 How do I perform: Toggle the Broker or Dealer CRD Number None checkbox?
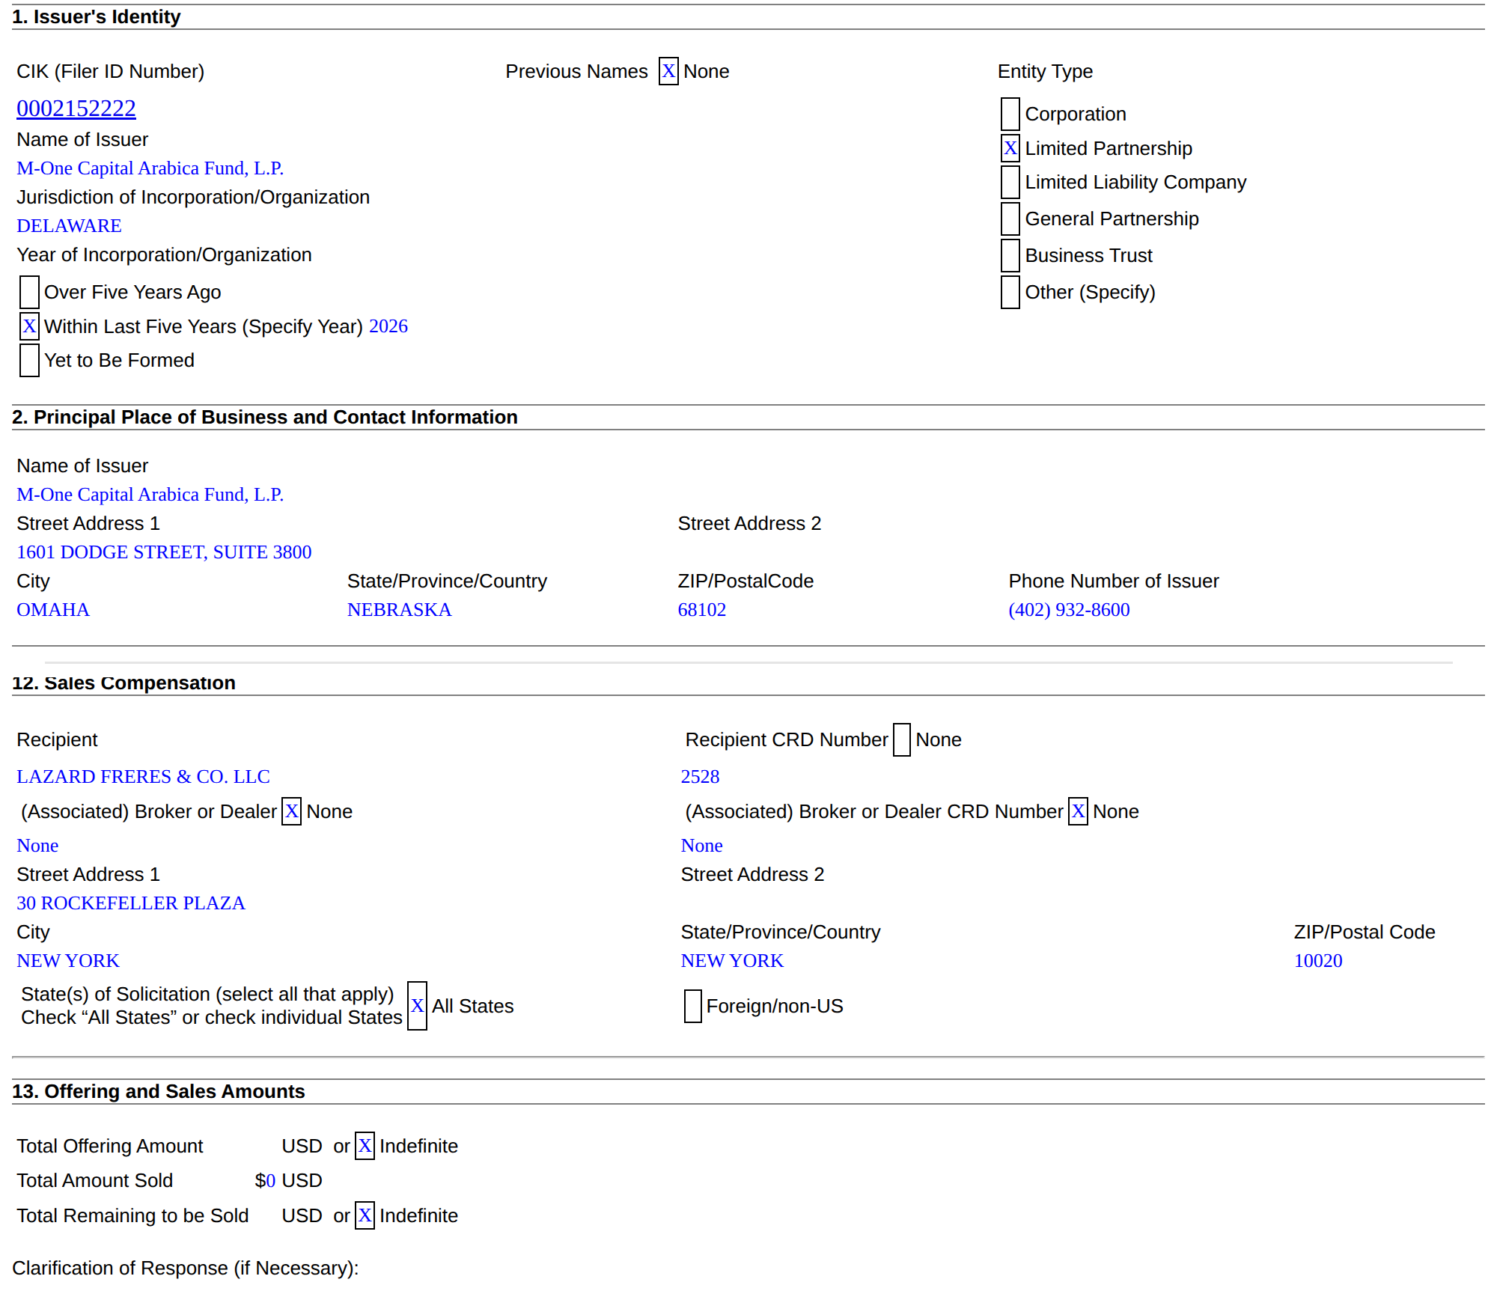(x=1078, y=811)
